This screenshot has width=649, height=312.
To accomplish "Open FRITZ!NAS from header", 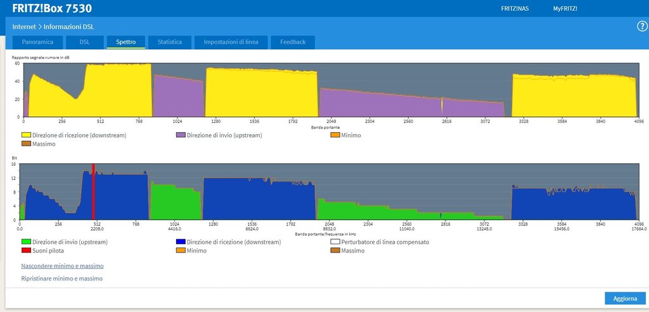I will click(x=516, y=9).
